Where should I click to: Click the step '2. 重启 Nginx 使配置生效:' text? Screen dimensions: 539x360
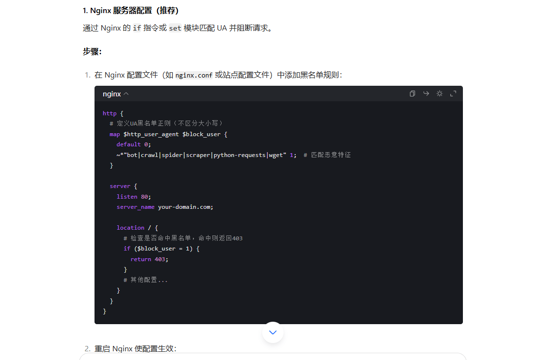point(130,349)
